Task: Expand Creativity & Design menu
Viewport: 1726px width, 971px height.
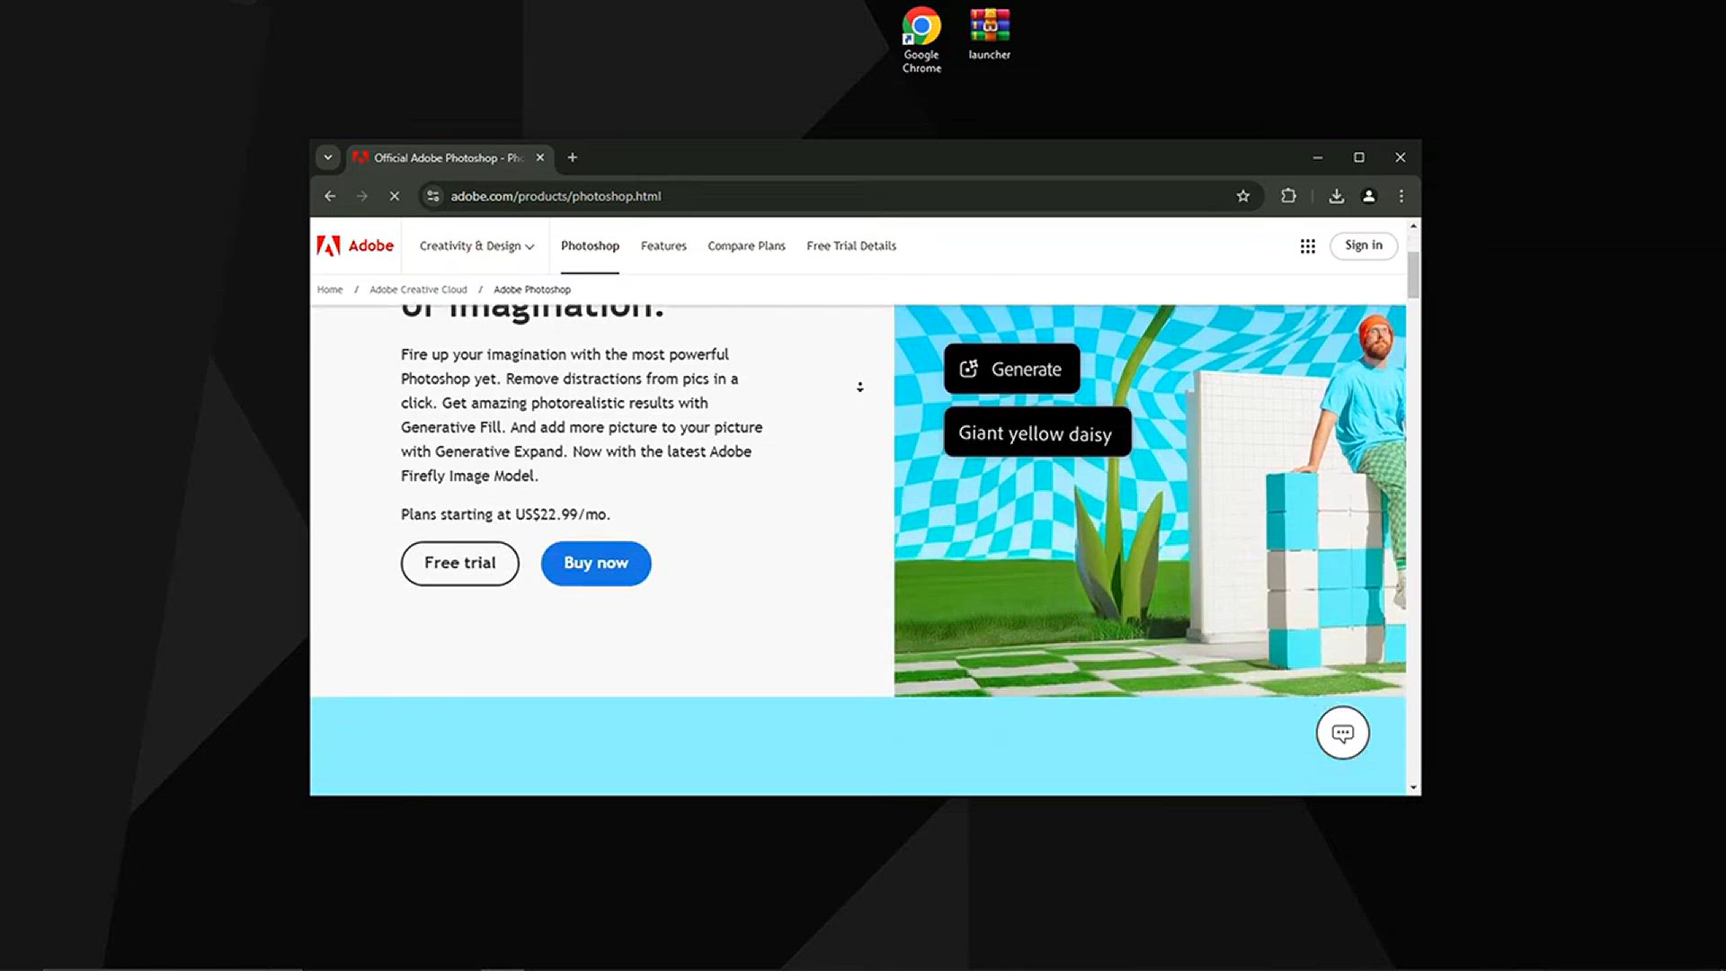Action: pyautogui.click(x=476, y=245)
